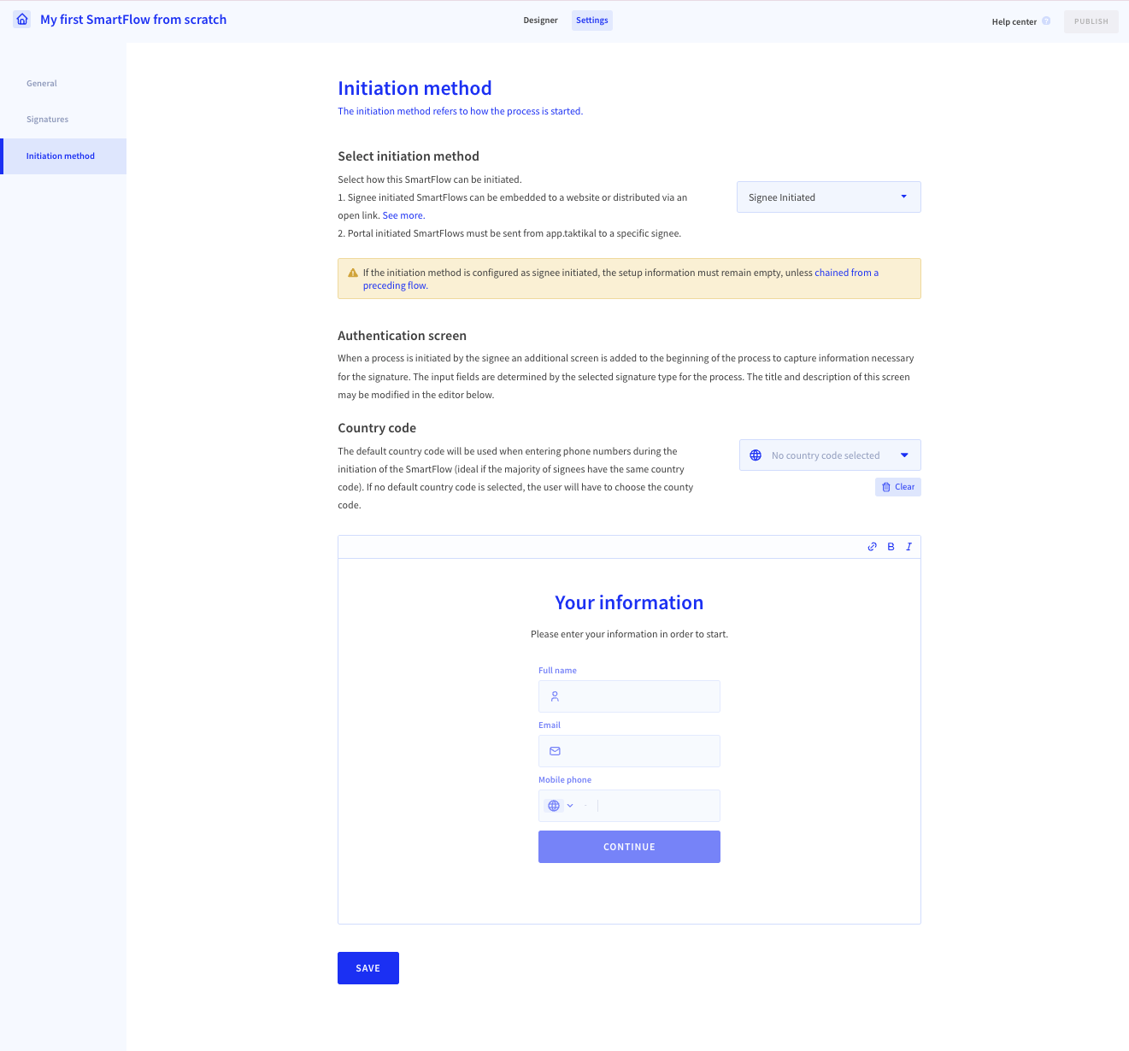This screenshot has width=1129, height=1051.
Task: Click the Select initiation method heading
Action: 409,156
